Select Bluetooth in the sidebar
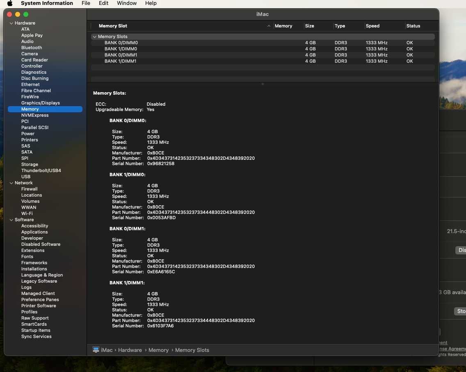Viewport: 466px width, 372px height. (x=32, y=48)
